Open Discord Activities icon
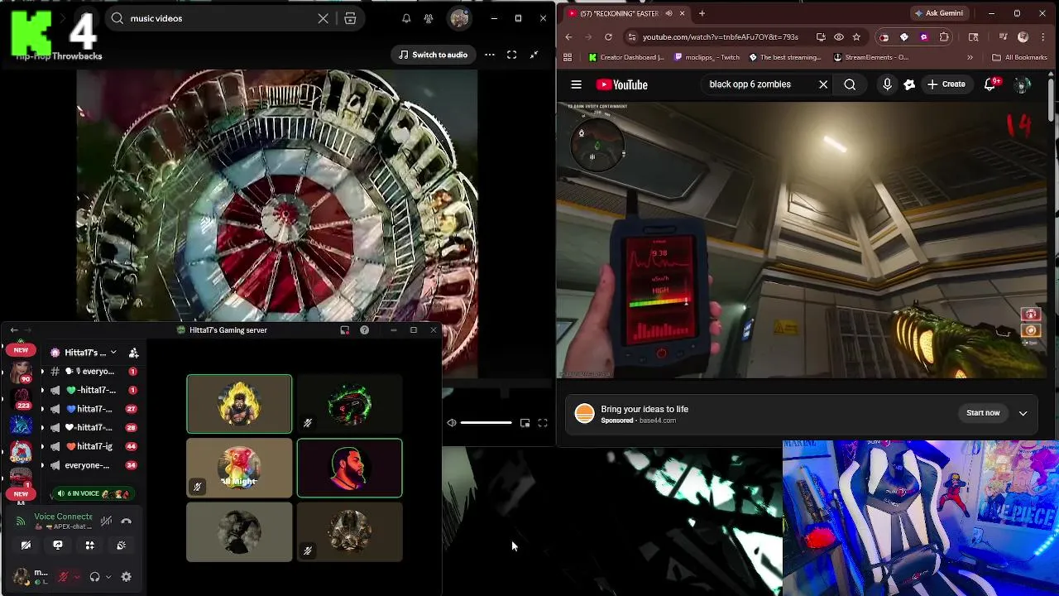The width and height of the screenshot is (1059, 596). (89, 546)
